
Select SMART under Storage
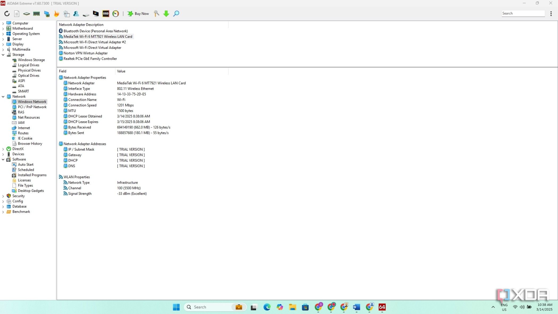pos(23,91)
